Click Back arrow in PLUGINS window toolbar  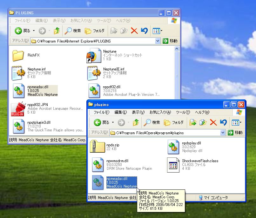[x=18, y=31]
